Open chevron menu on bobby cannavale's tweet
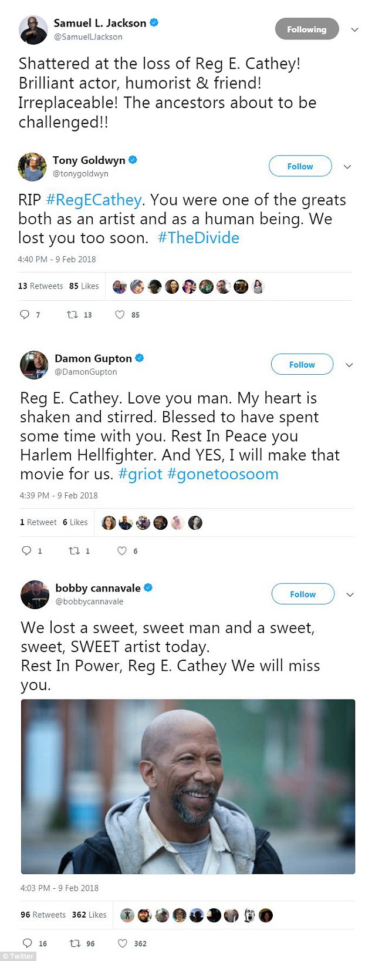372x961 pixels. [350, 594]
